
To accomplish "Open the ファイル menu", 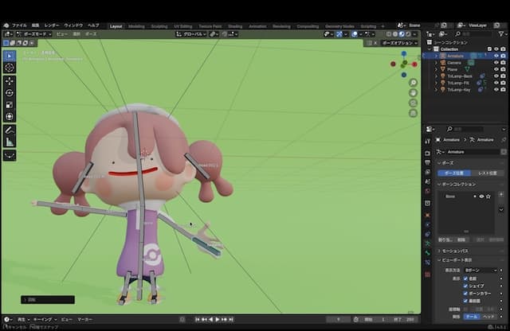I will [x=19, y=25].
